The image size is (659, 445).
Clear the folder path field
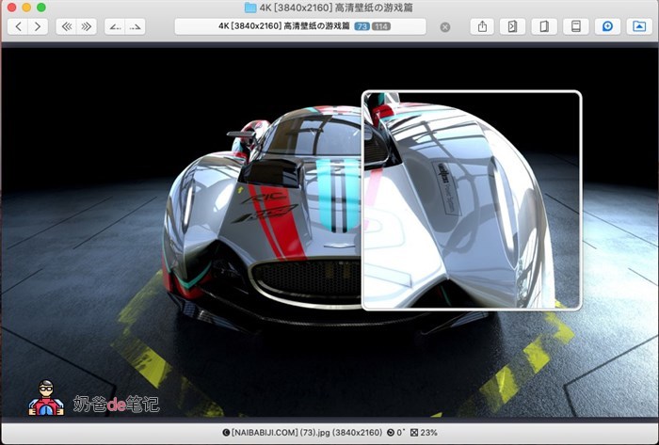445,27
